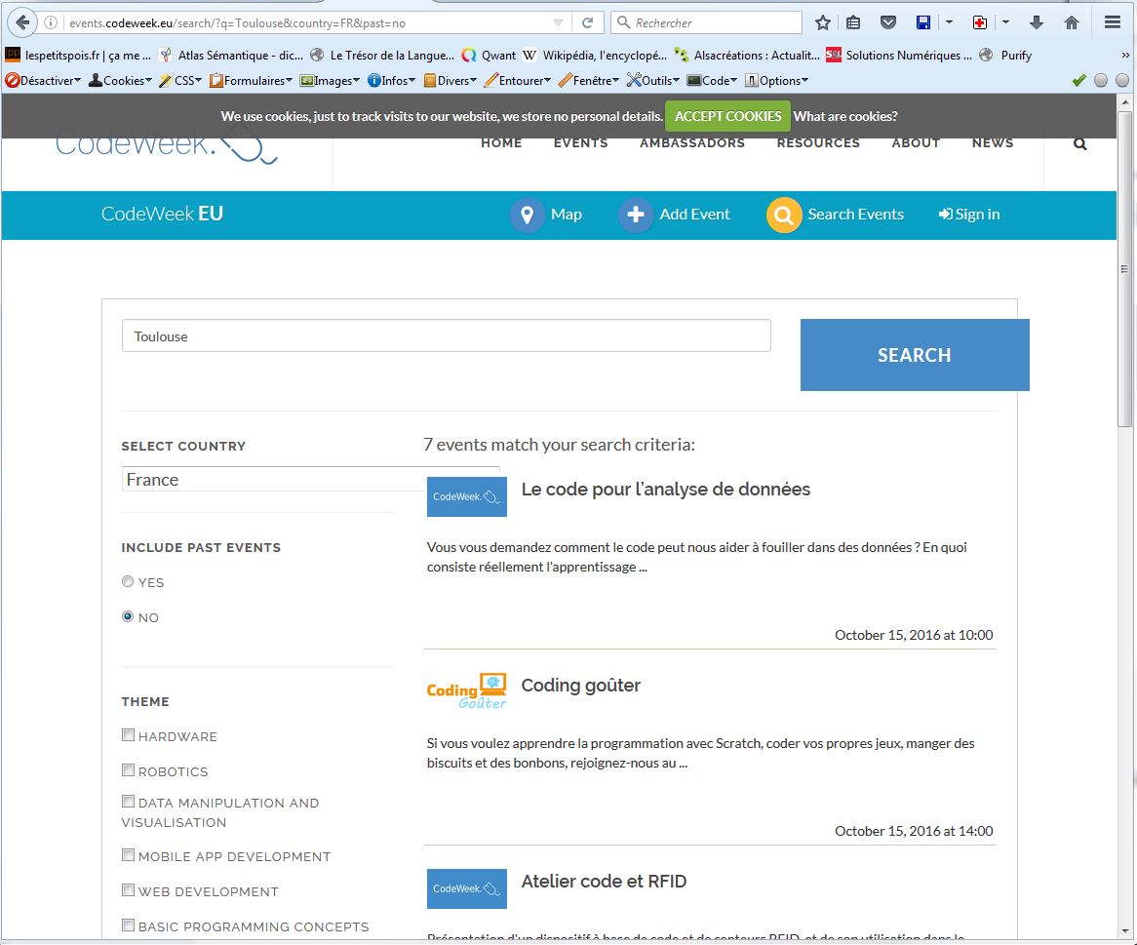This screenshot has height=945, width=1137.
Task: Click the green checkmark validation icon
Action: [1079, 81]
